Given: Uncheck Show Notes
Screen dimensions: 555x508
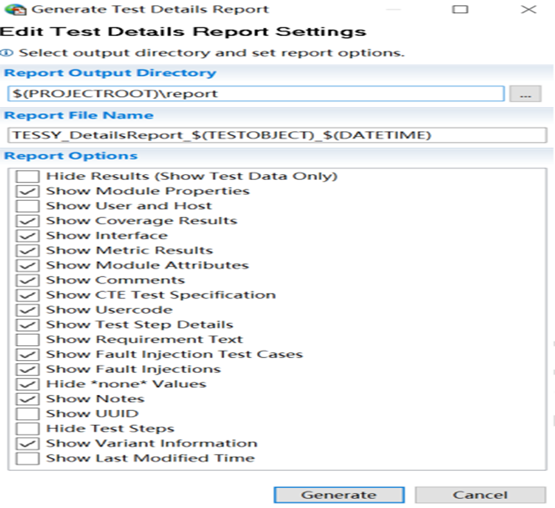Looking at the screenshot, I should (27, 399).
